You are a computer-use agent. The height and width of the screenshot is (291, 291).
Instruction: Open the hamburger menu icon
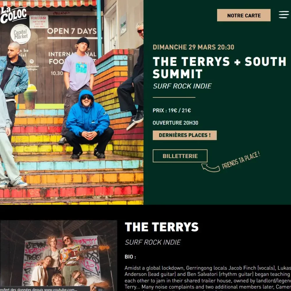point(284,15)
